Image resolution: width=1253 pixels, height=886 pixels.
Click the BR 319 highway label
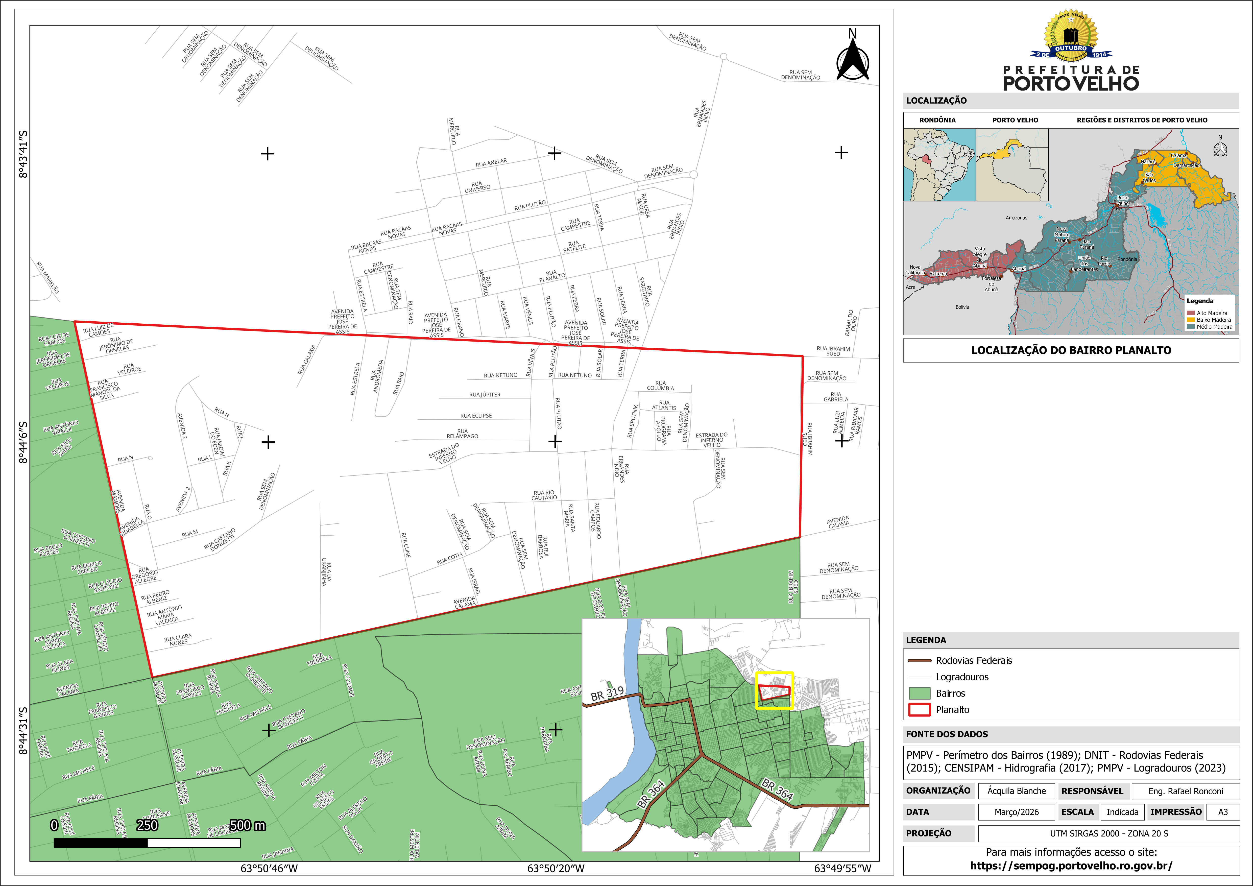point(607,693)
